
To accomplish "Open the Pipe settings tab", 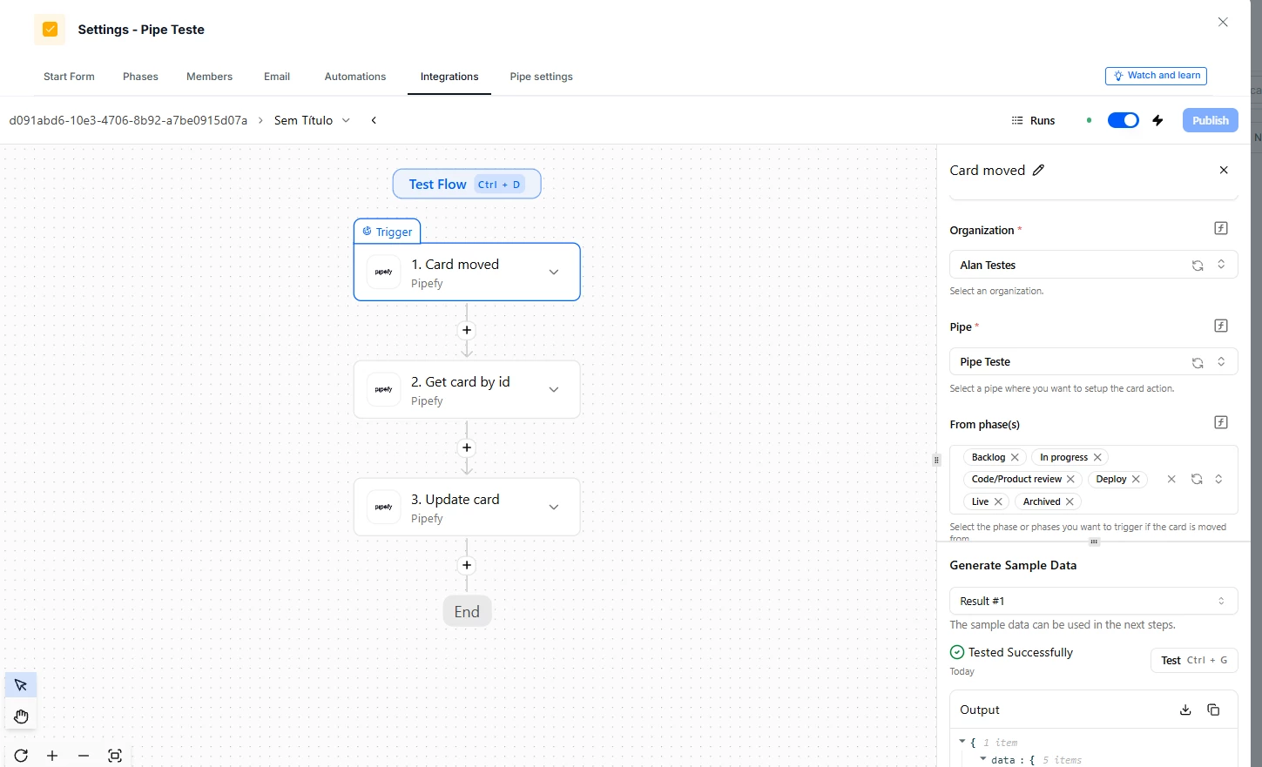I will (541, 77).
